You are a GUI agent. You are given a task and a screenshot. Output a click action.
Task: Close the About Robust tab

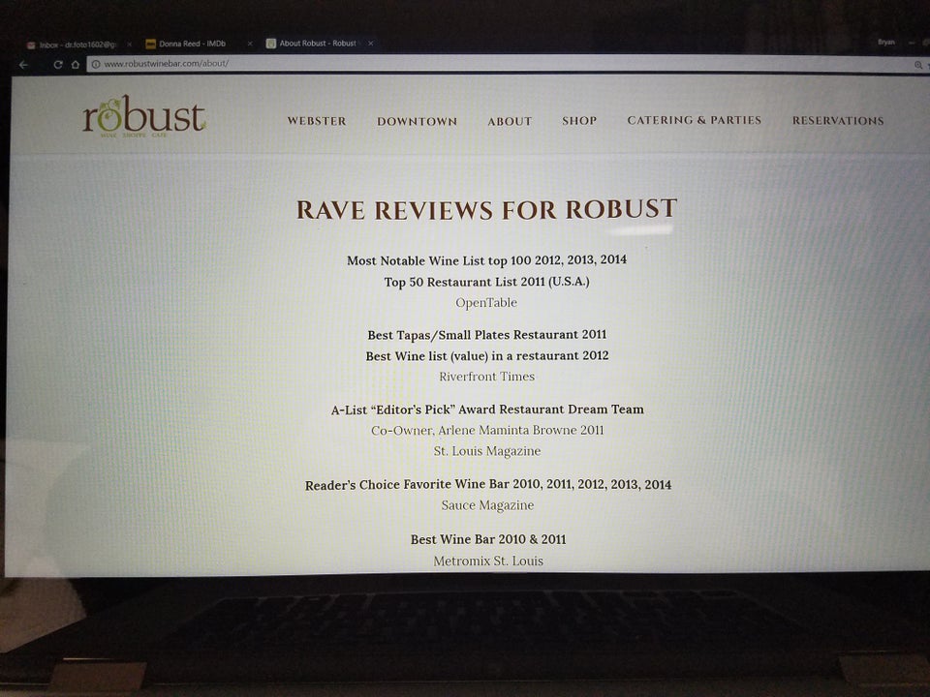coord(370,44)
